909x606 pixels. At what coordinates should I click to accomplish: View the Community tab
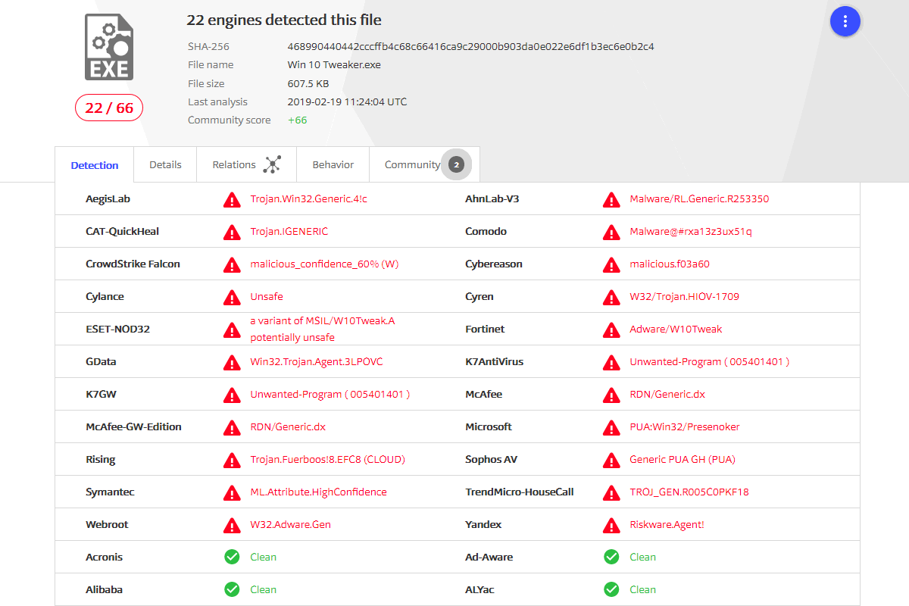pyautogui.click(x=424, y=164)
